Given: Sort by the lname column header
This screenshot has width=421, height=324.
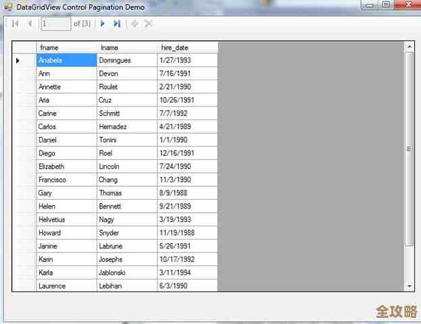Looking at the screenshot, I should tap(126, 47).
